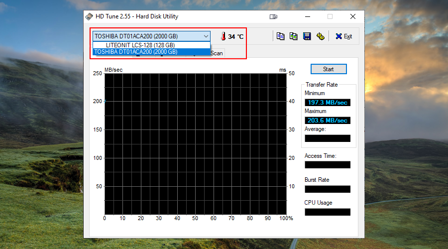
Task: Open the options icon in toolbar
Action: pyautogui.click(x=320, y=36)
